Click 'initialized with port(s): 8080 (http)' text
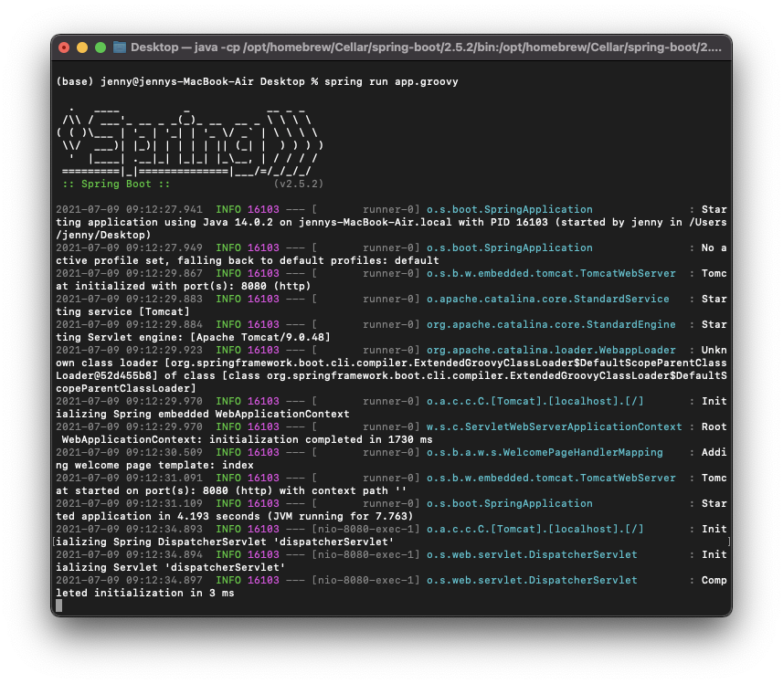 point(193,286)
